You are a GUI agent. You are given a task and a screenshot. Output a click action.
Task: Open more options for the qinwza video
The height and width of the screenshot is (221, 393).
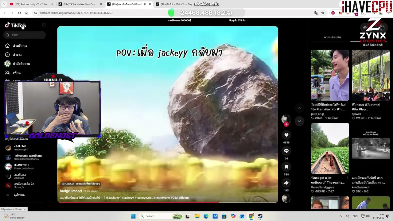click(x=388, y=104)
